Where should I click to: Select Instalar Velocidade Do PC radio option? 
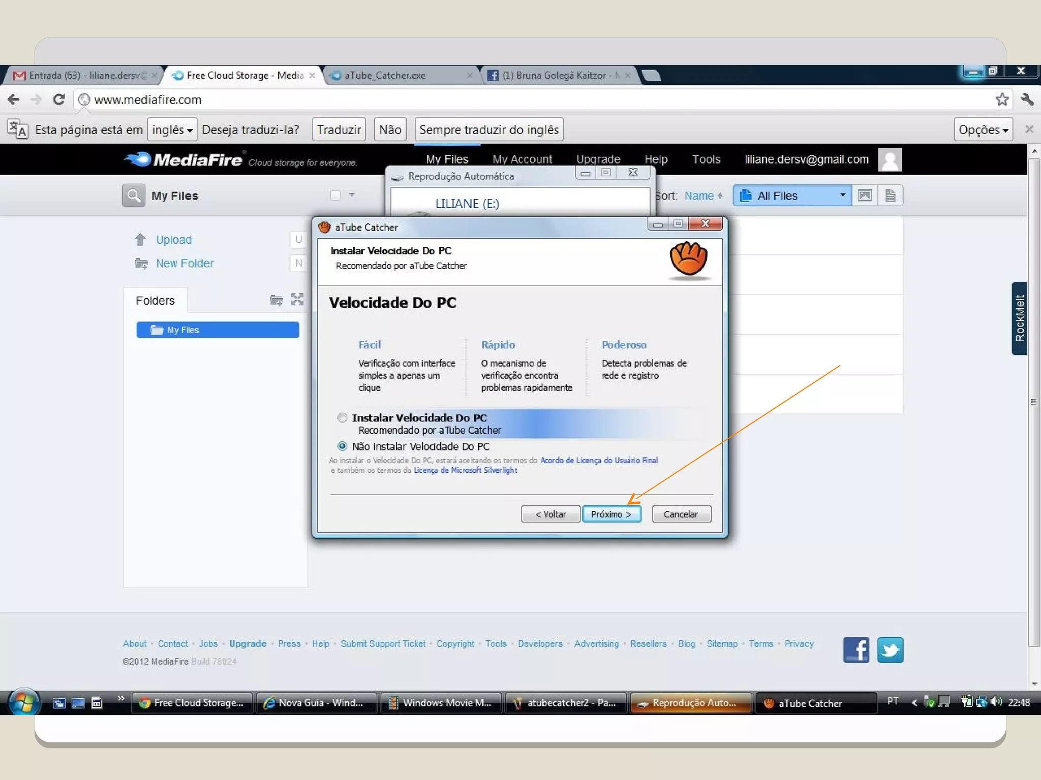[x=343, y=417]
